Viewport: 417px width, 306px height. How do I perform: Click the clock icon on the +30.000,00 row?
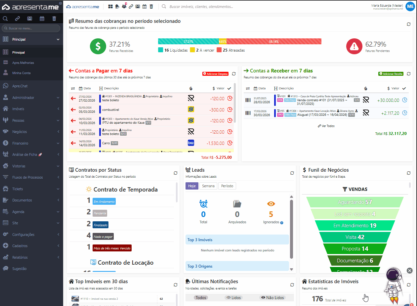click(x=404, y=100)
